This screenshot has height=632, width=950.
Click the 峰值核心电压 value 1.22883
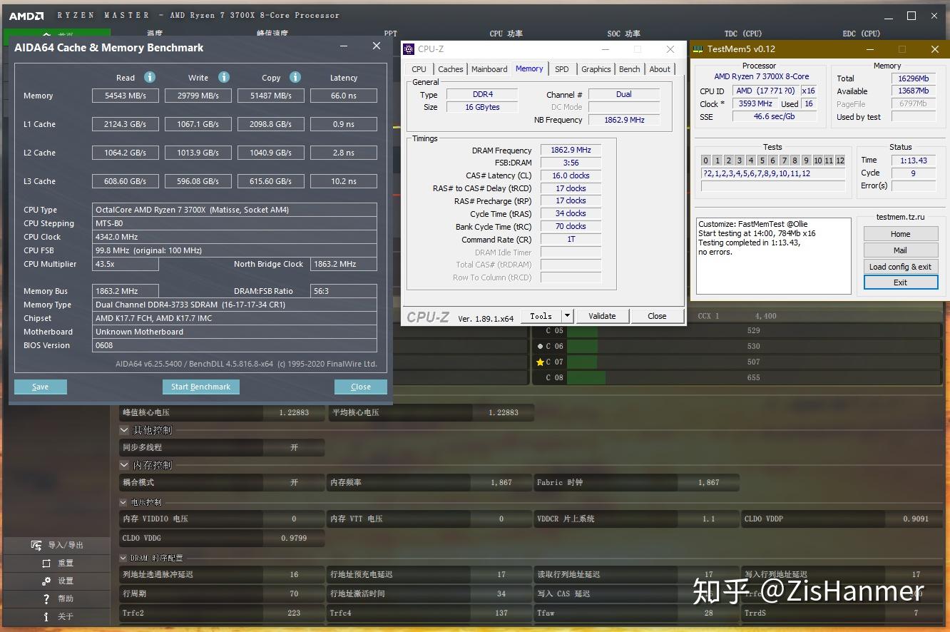294,412
